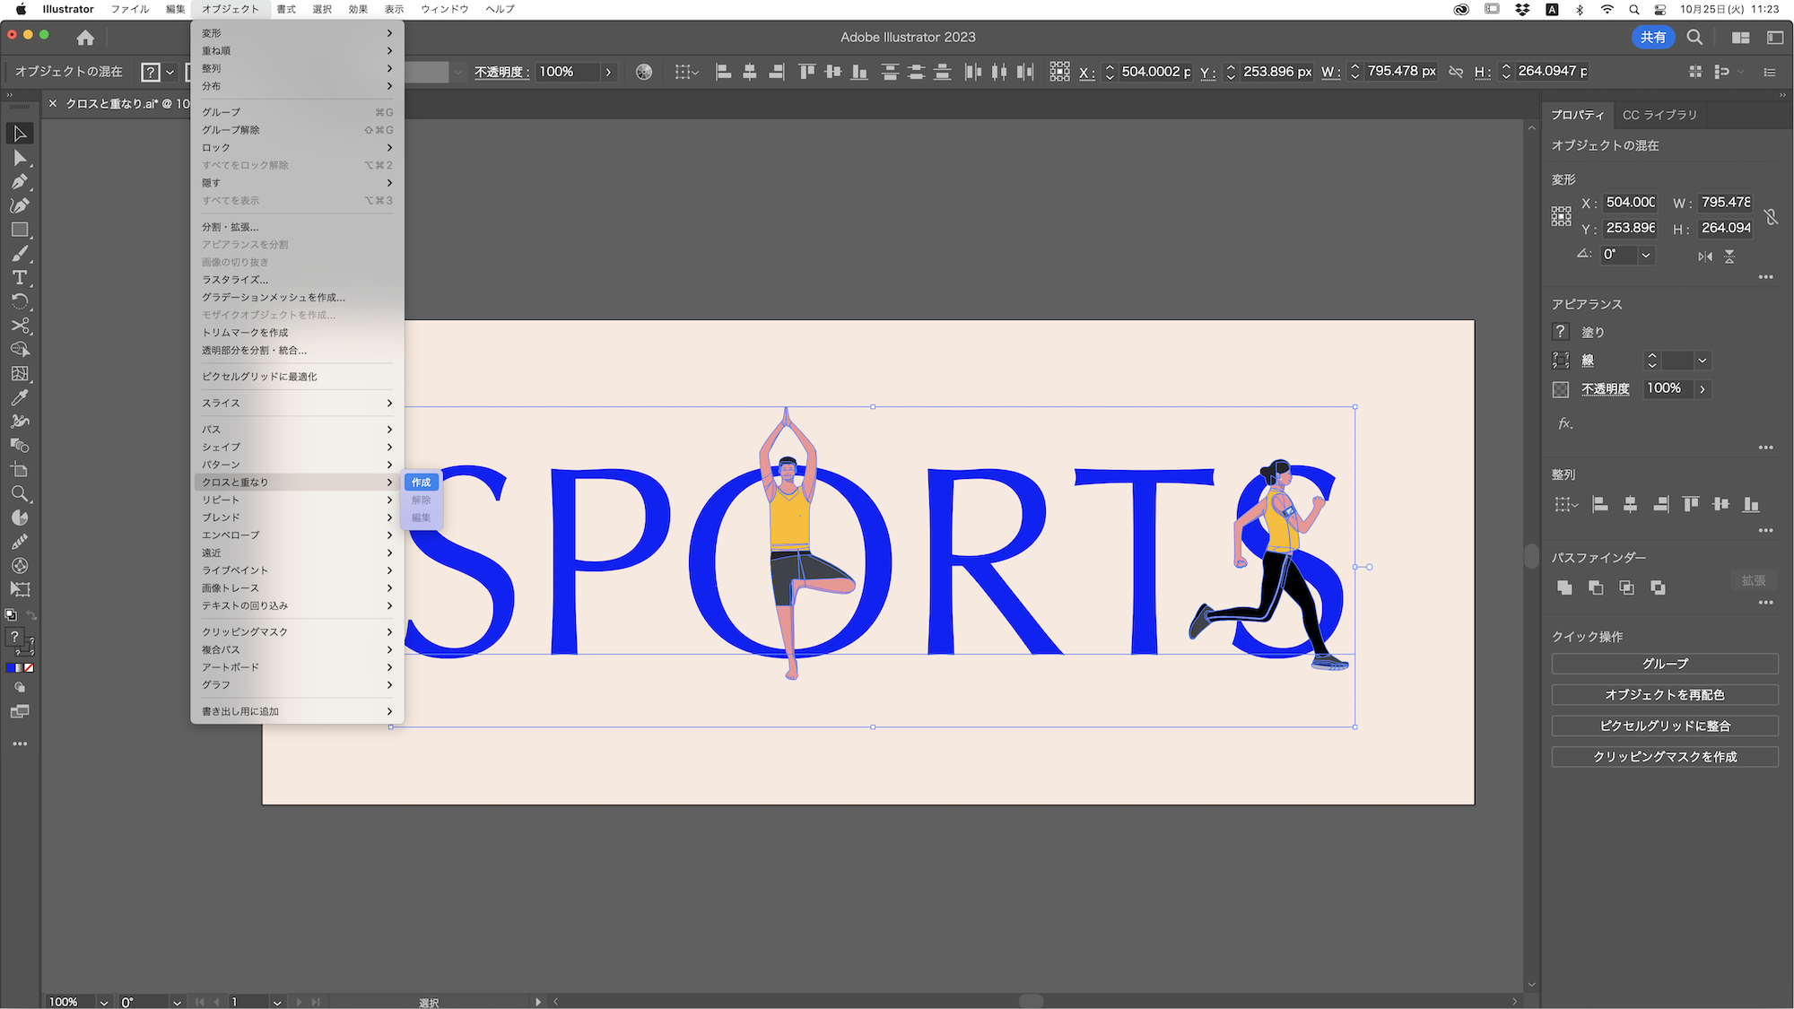This screenshot has width=1794, height=1009.
Task: Click the Unite pathfinder icon
Action: 1564,587
